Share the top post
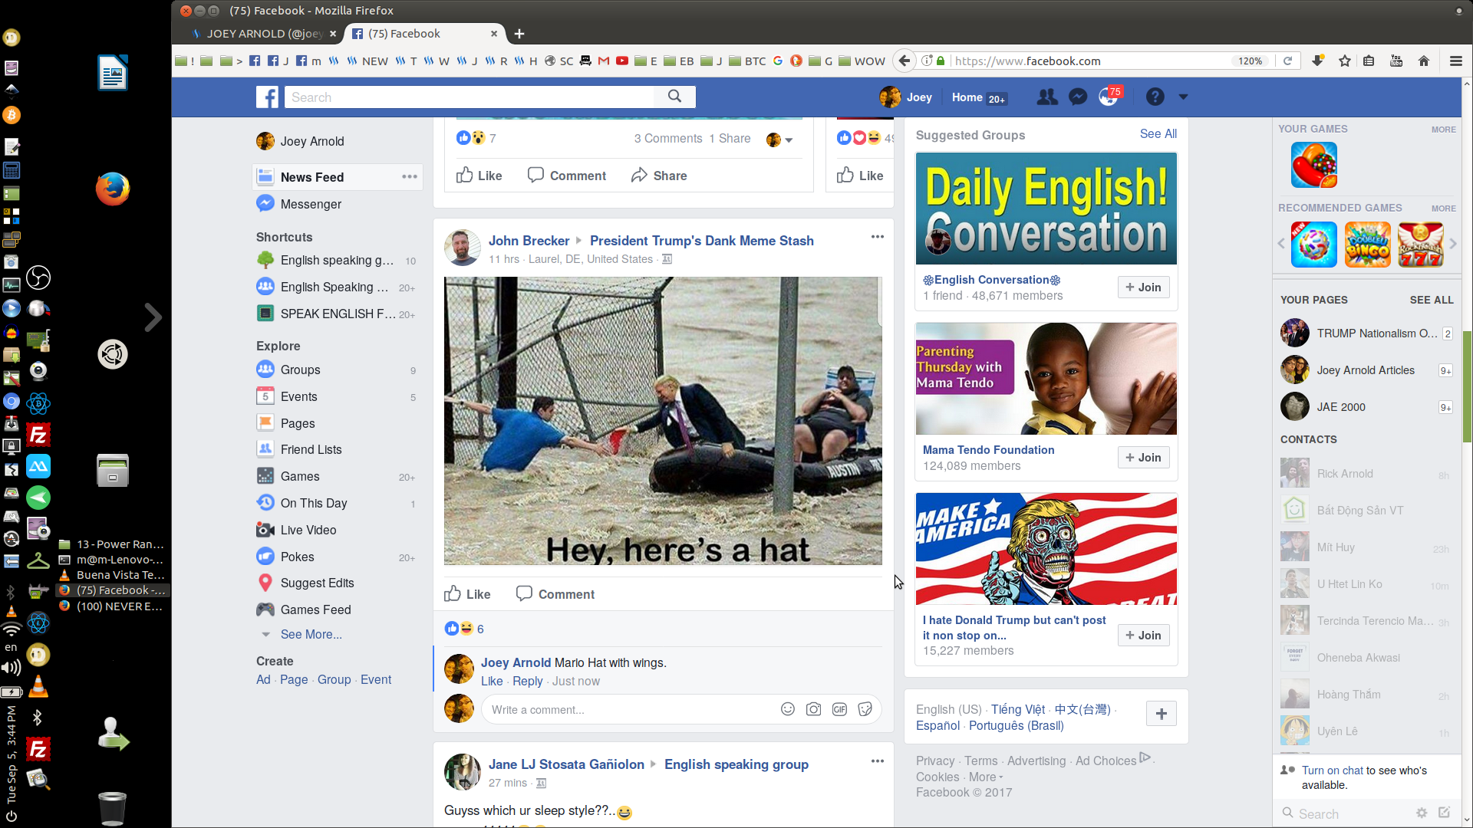This screenshot has height=828, width=1473. tap(659, 176)
